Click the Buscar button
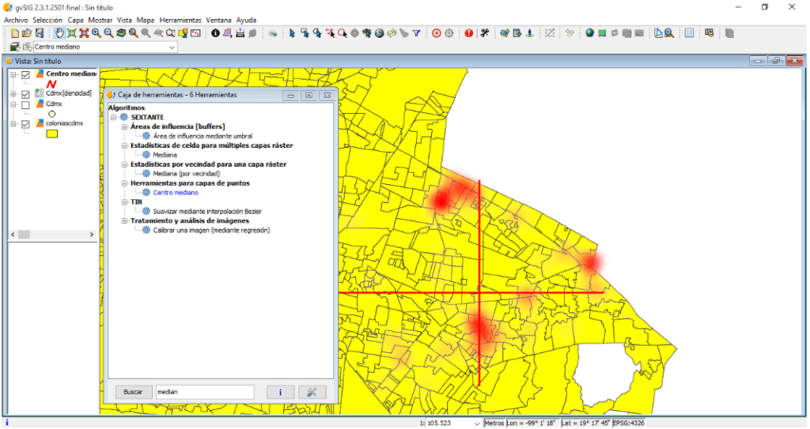The width and height of the screenshot is (810, 429). pyautogui.click(x=134, y=392)
